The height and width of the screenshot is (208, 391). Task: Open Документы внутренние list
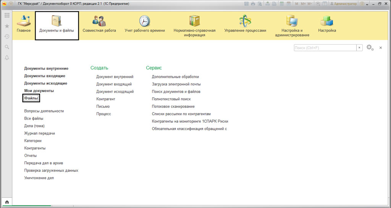point(46,69)
